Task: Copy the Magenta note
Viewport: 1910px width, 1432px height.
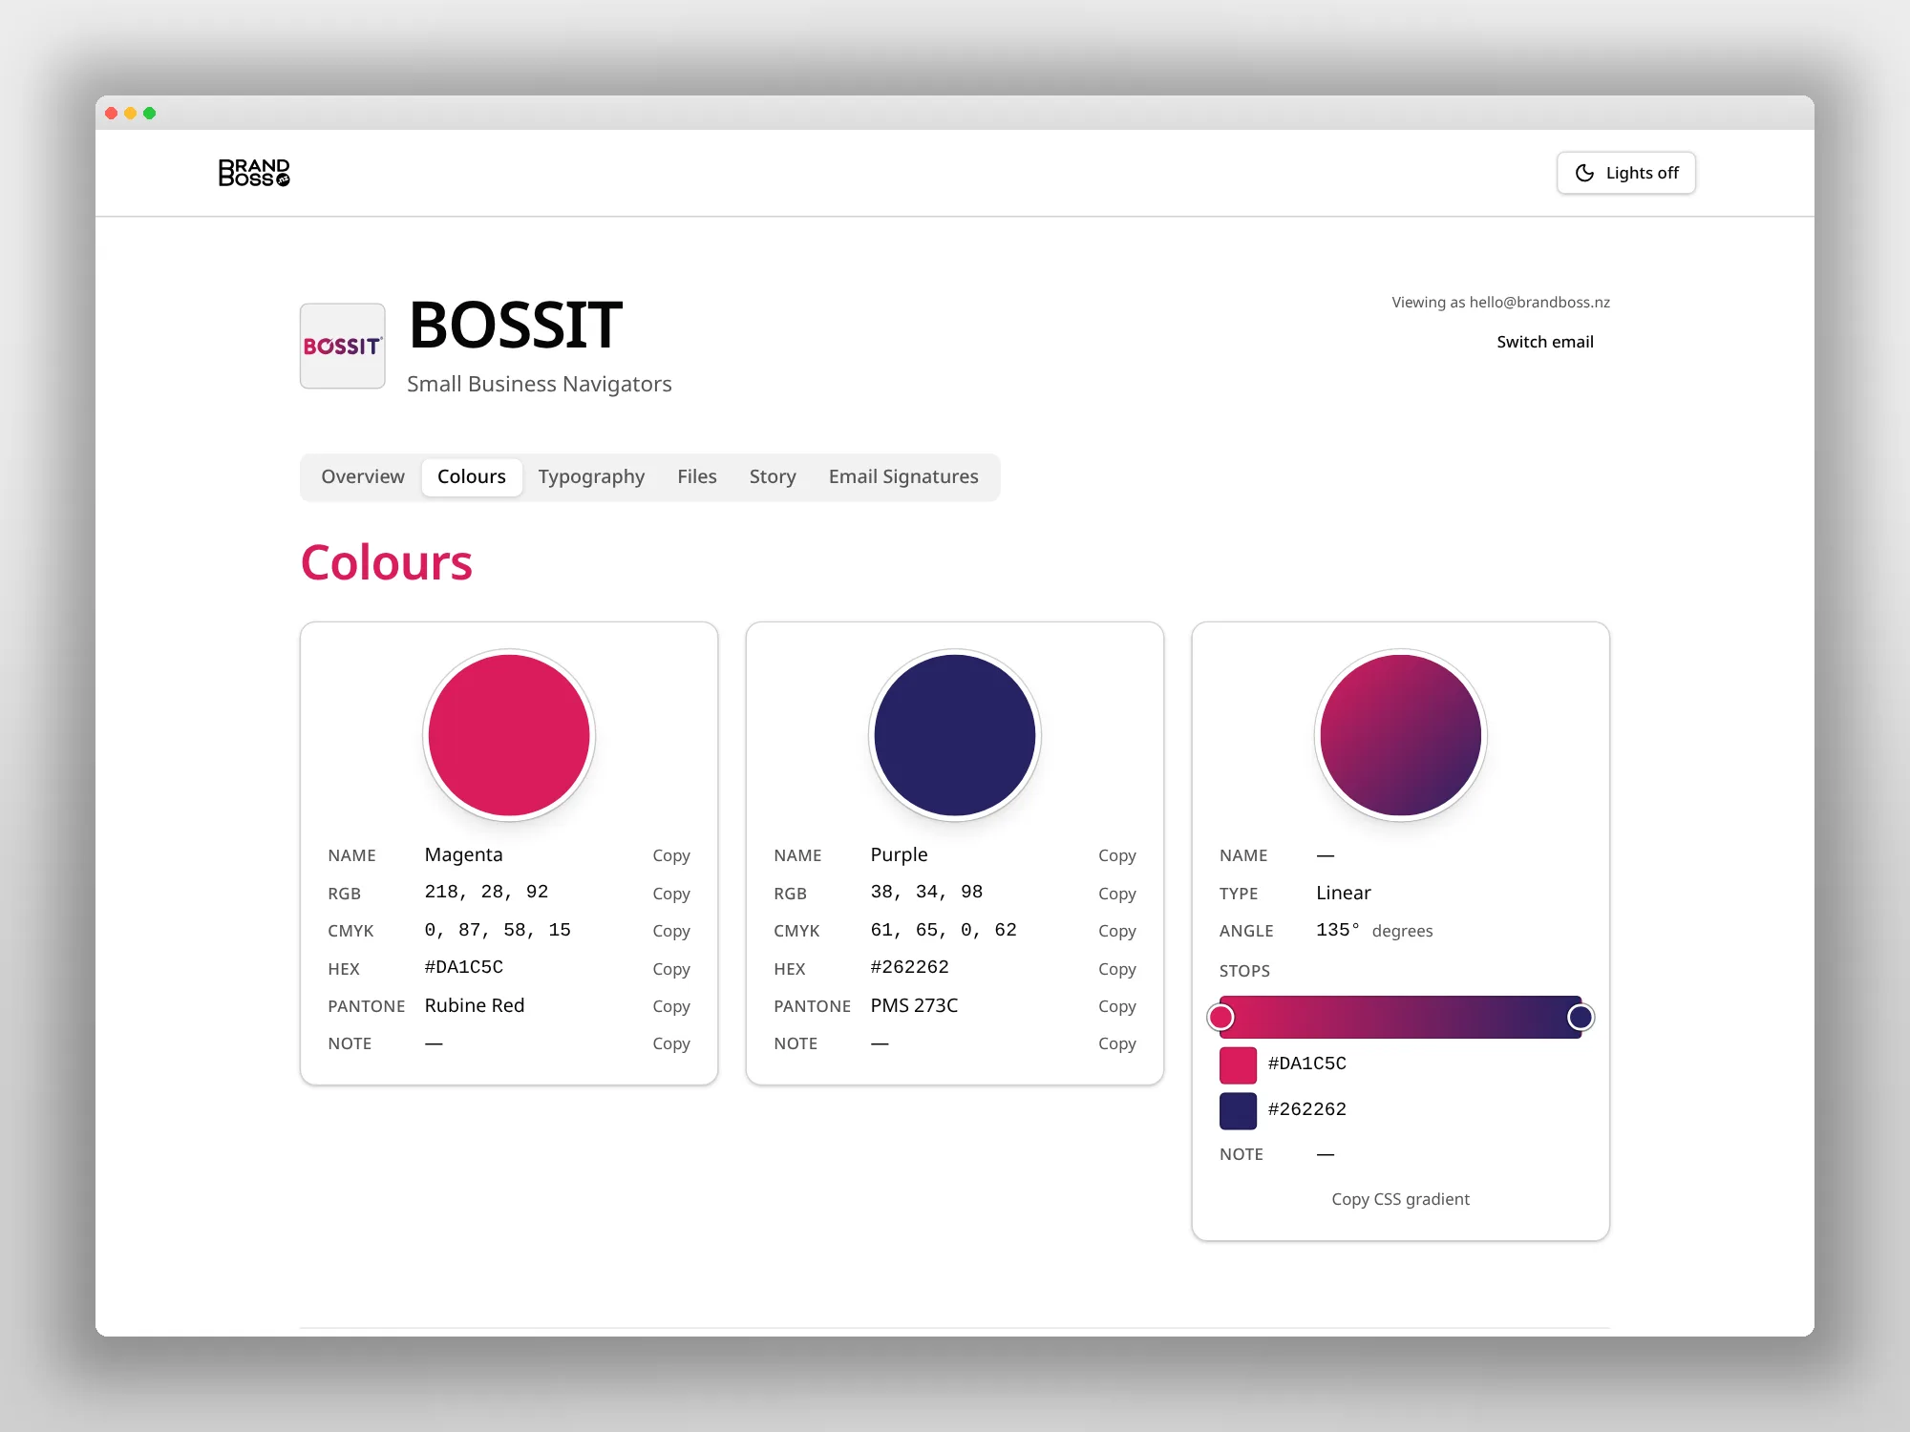Action: tap(670, 1043)
